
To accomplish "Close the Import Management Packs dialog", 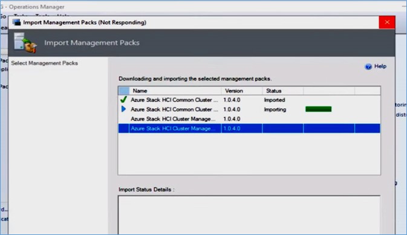I will [x=387, y=22].
